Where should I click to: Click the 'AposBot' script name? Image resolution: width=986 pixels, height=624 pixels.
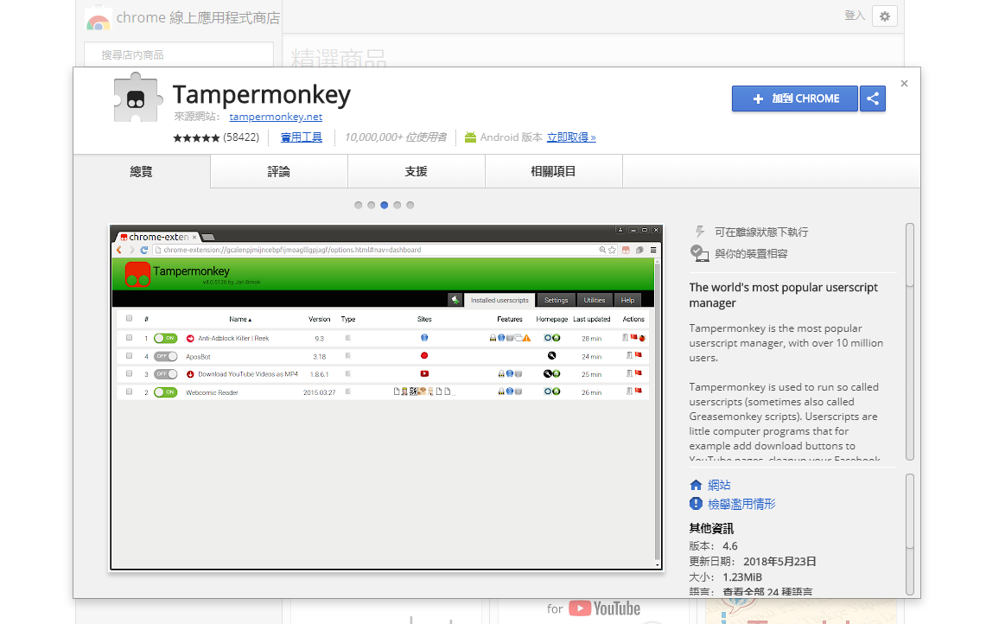point(198,357)
